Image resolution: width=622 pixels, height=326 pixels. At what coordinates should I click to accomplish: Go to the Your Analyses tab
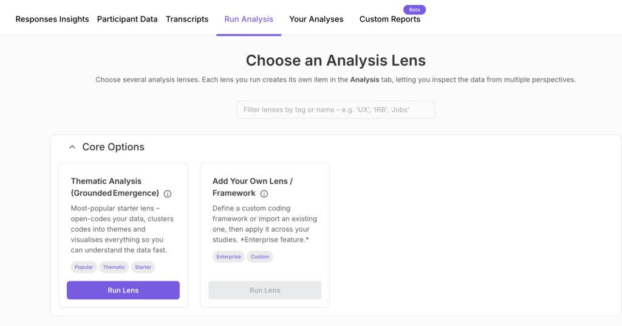click(316, 19)
